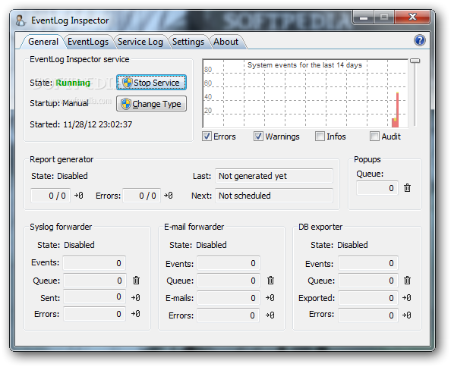Click the E-mail forwarder Events field
Image resolution: width=451 pixels, height=367 pixels.
(229, 263)
